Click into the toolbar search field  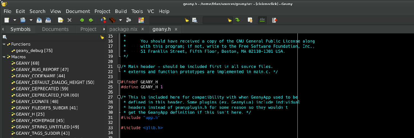(x=167, y=20)
